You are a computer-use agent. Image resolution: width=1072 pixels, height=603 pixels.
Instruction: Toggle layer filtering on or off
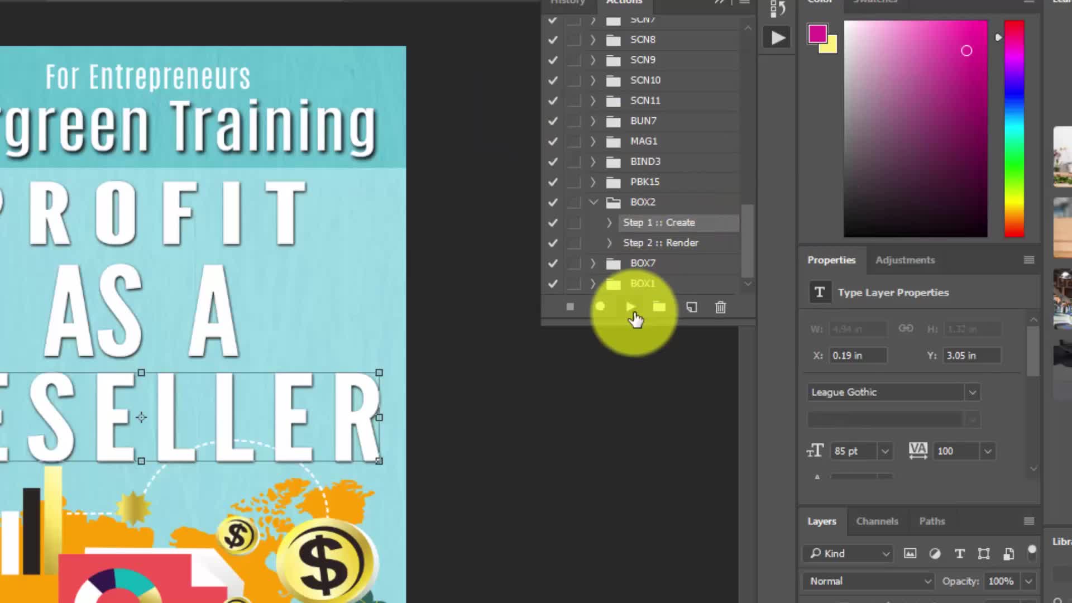[x=1032, y=552]
